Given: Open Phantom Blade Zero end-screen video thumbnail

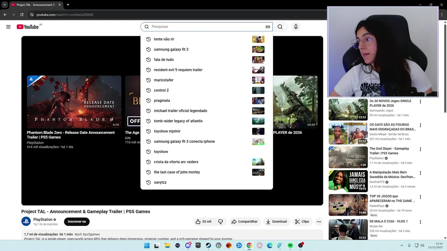Looking at the screenshot, I should [74, 102].
